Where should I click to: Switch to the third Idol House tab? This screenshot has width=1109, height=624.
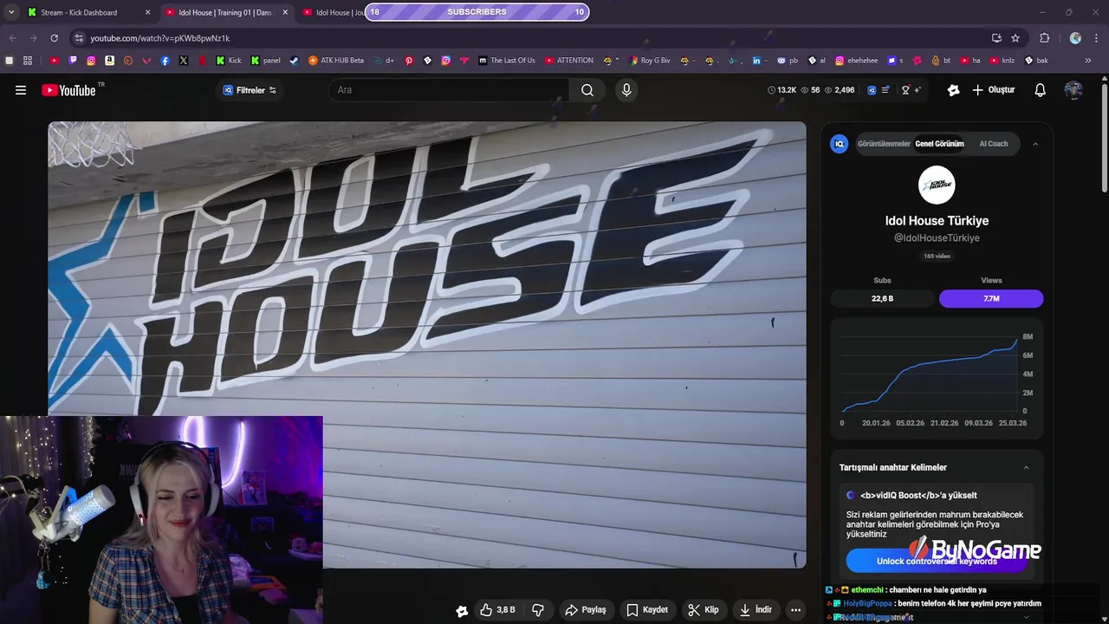tap(333, 12)
